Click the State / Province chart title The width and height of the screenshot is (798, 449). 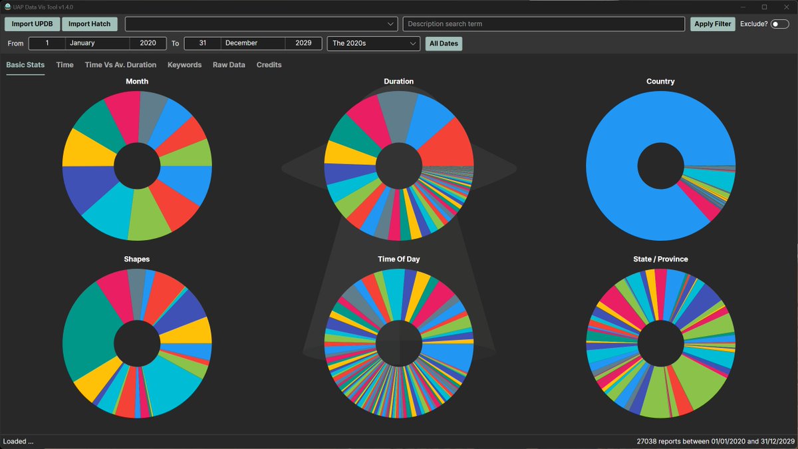pos(660,259)
